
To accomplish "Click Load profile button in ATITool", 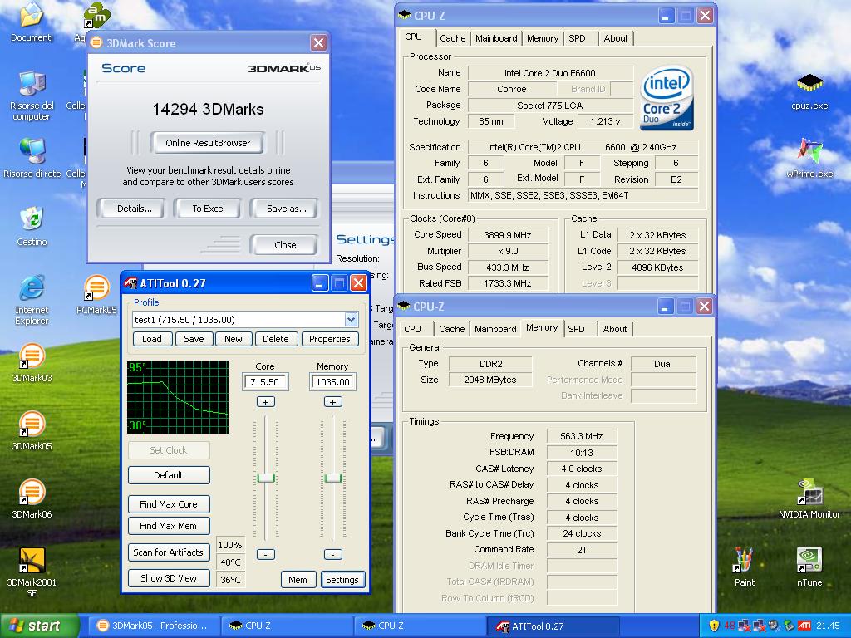I will click(x=152, y=339).
